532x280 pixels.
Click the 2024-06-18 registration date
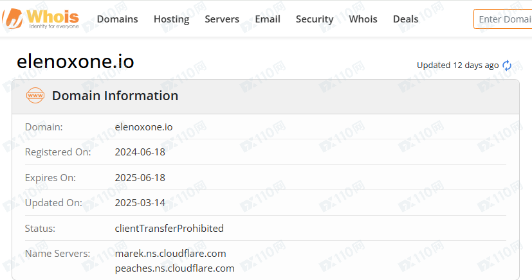[x=140, y=152]
